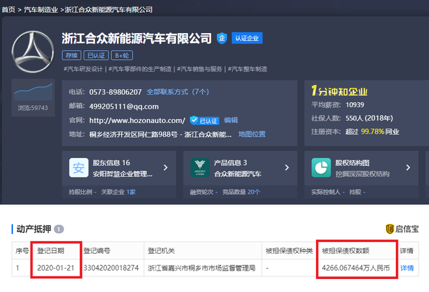Click the 存续 status tag
The width and height of the screenshot is (429, 292).
(x=71, y=55)
